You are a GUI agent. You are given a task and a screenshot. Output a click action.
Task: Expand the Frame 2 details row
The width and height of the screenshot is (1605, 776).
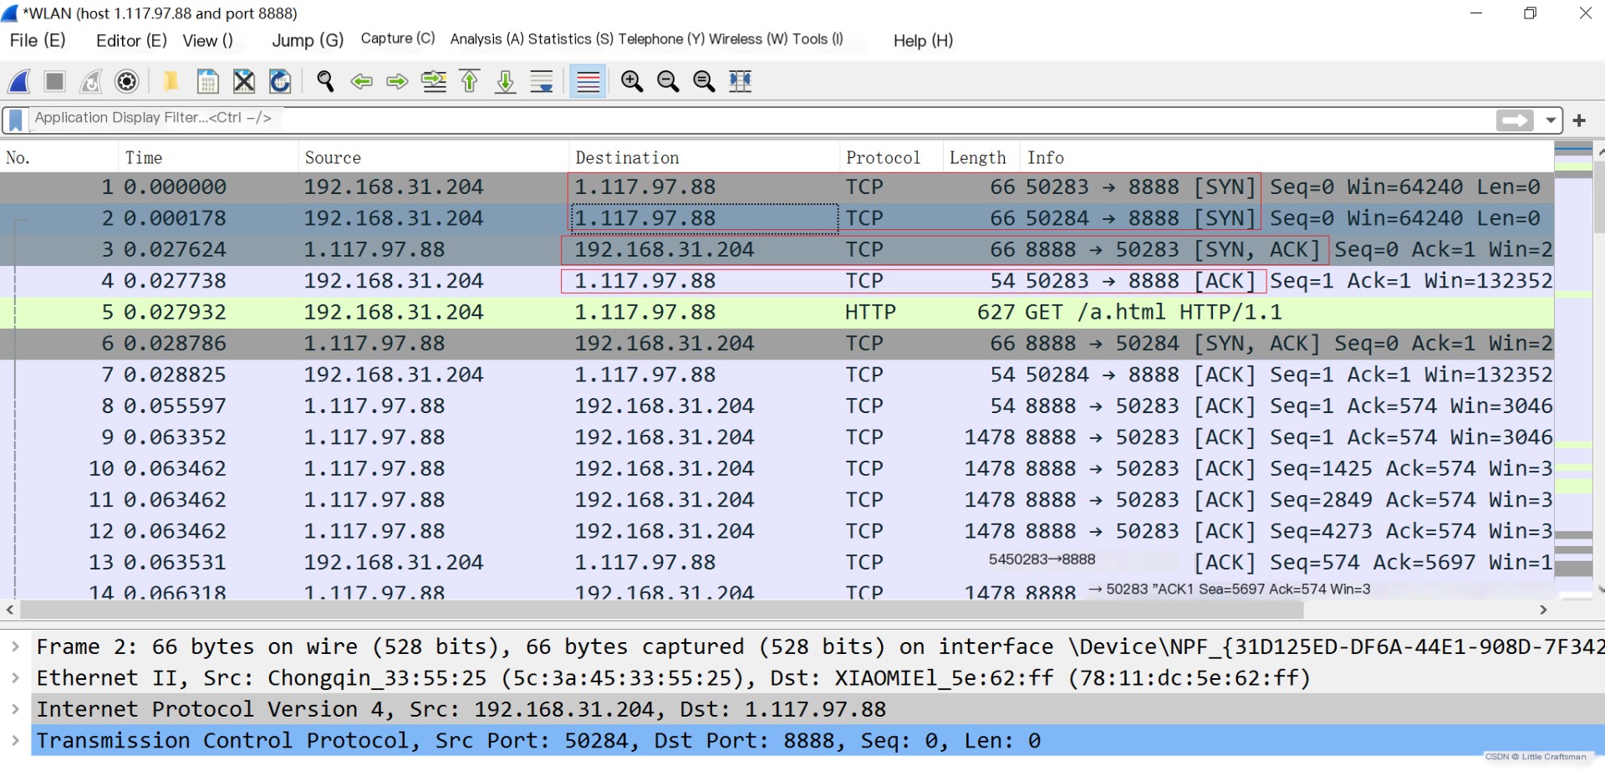point(15,646)
